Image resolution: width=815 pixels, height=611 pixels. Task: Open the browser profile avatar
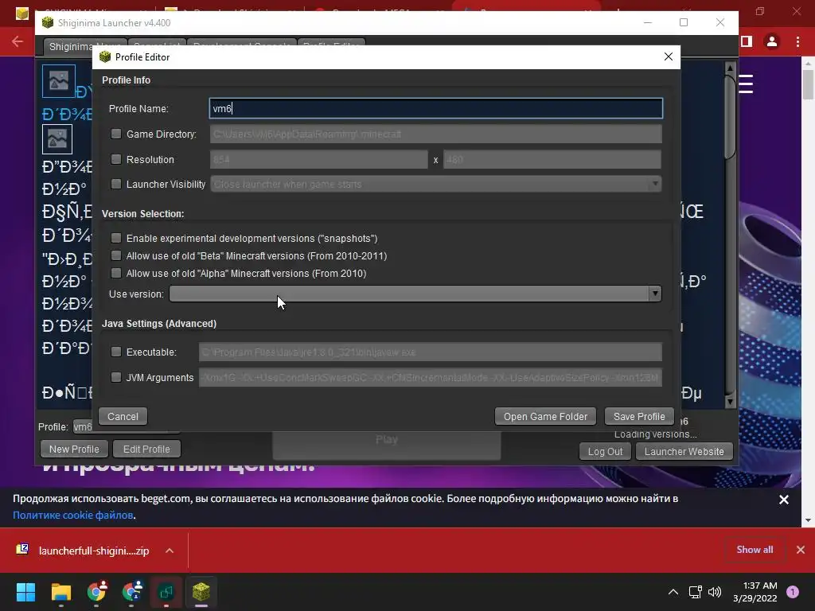pyautogui.click(x=772, y=41)
